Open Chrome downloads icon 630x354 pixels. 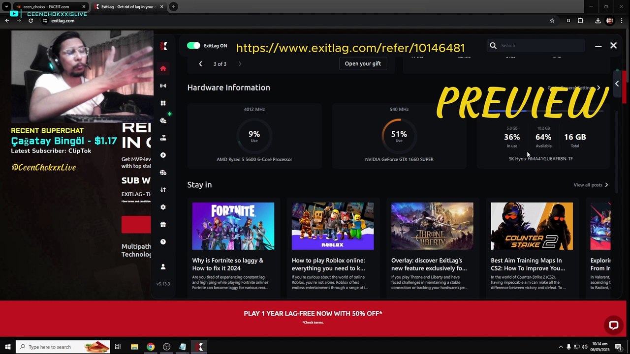click(x=598, y=21)
